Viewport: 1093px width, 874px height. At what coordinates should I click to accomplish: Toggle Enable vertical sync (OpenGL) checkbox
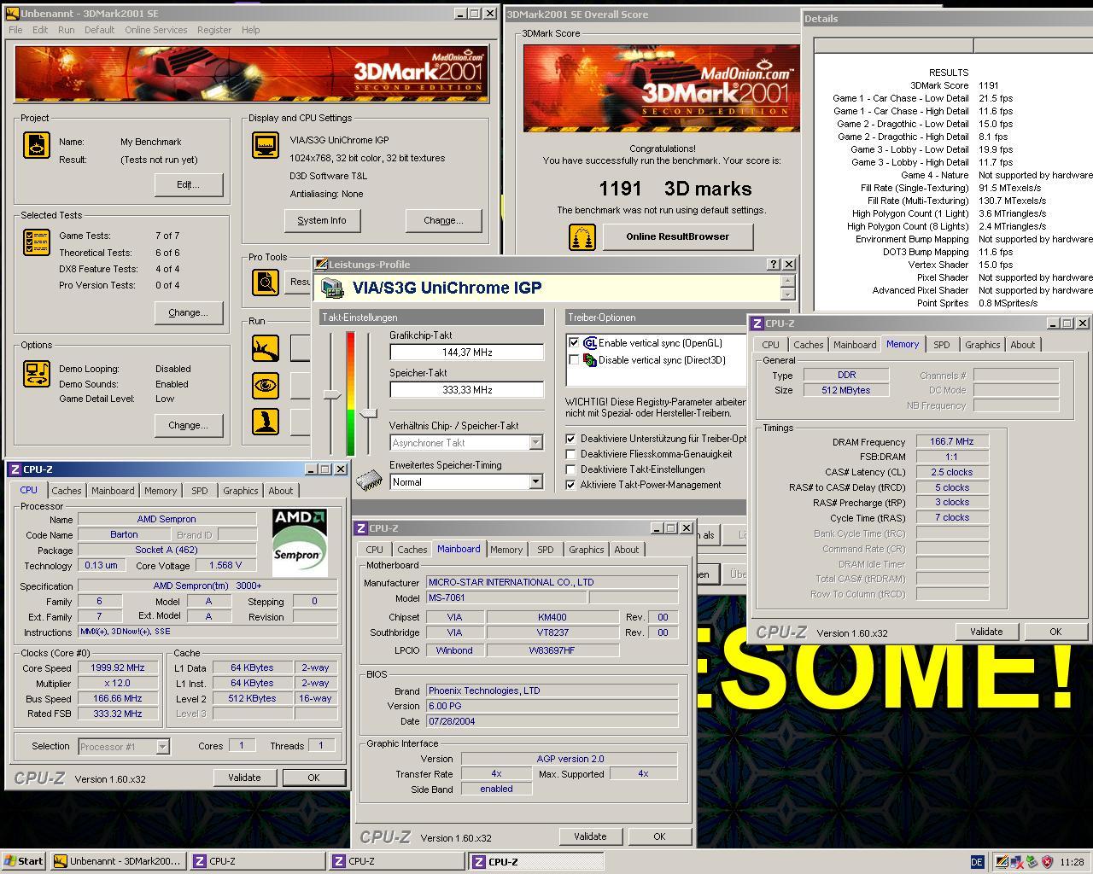[x=575, y=343]
